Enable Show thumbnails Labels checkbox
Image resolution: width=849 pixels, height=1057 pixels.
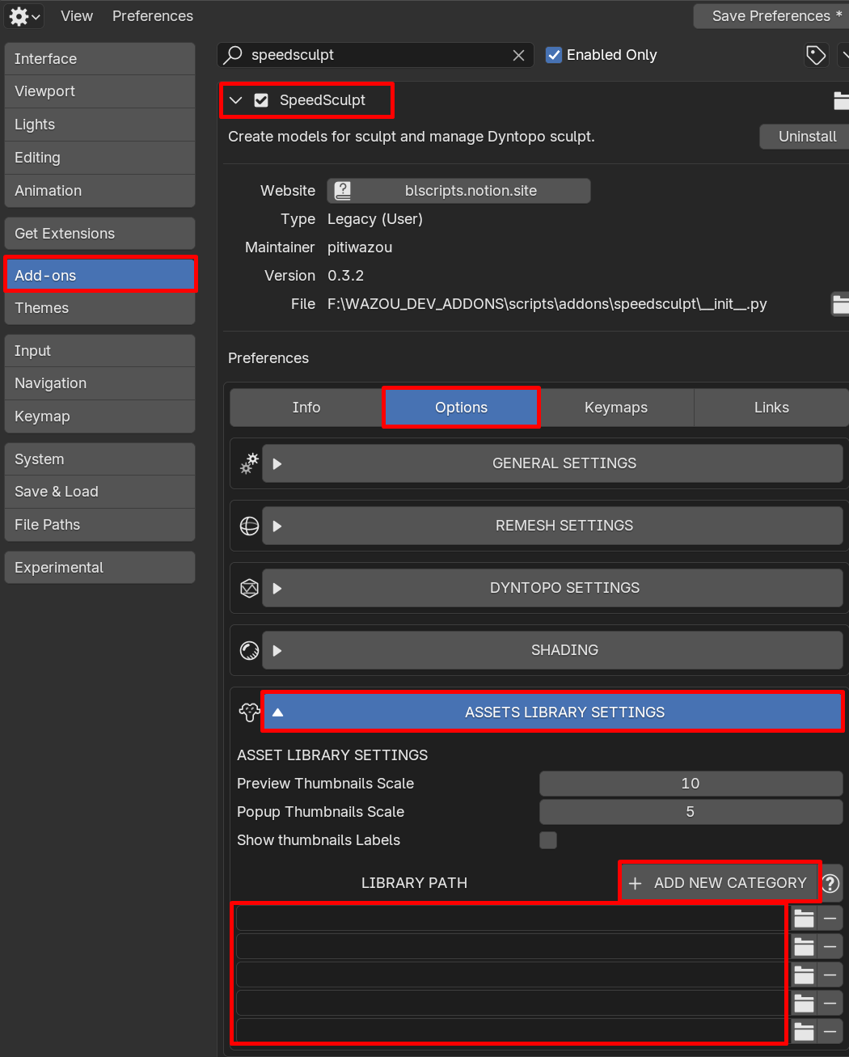coord(548,840)
